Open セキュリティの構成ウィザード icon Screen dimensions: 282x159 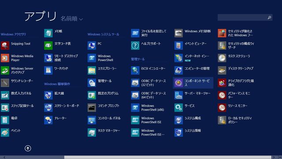tap(222, 45)
